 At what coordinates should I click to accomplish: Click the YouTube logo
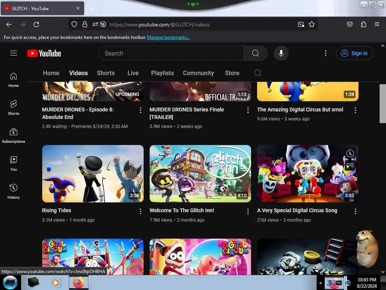coord(44,53)
